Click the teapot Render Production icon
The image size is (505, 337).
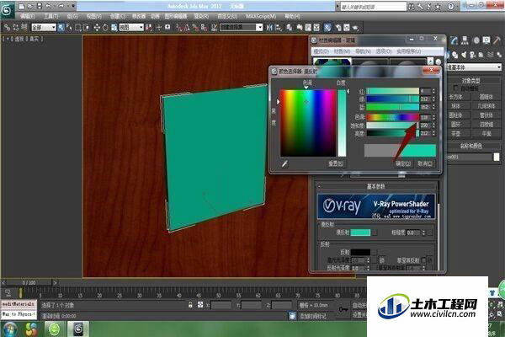point(355,28)
